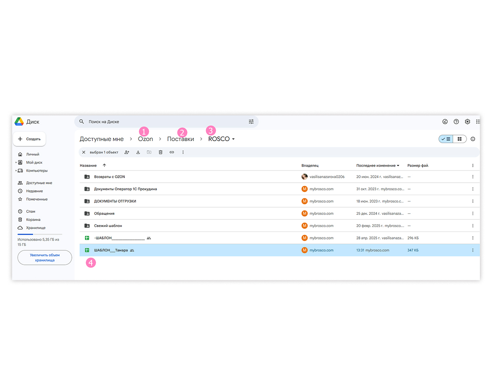Open the Последнее изменение sort dropdown
Image resolution: width=492 pixels, height=381 pixels.
(398, 166)
